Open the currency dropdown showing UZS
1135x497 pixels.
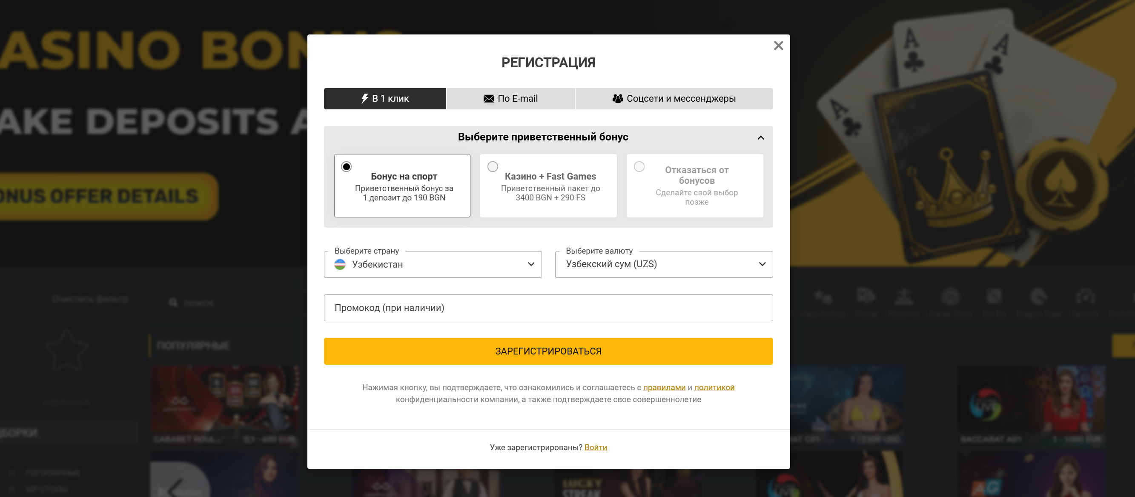tap(664, 264)
